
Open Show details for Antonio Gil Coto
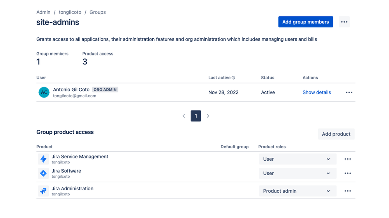[x=317, y=92]
